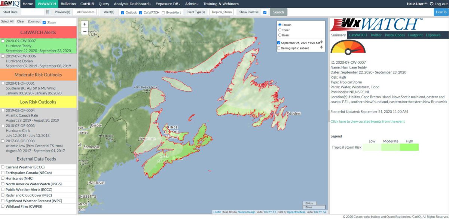
Task: Check the Hurricanes (NHC) data feed
Action: pos(3,178)
